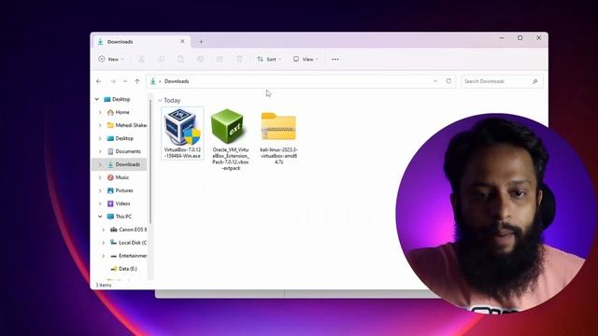Open Music in navigation pane

tap(118, 177)
